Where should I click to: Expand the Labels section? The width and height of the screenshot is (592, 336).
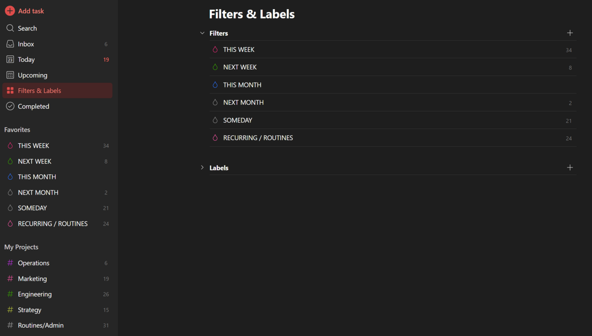point(202,168)
